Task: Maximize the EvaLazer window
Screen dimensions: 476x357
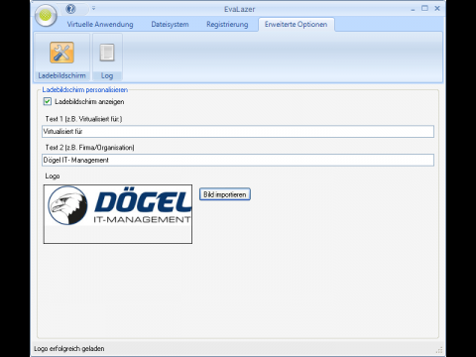Action: tap(424, 8)
